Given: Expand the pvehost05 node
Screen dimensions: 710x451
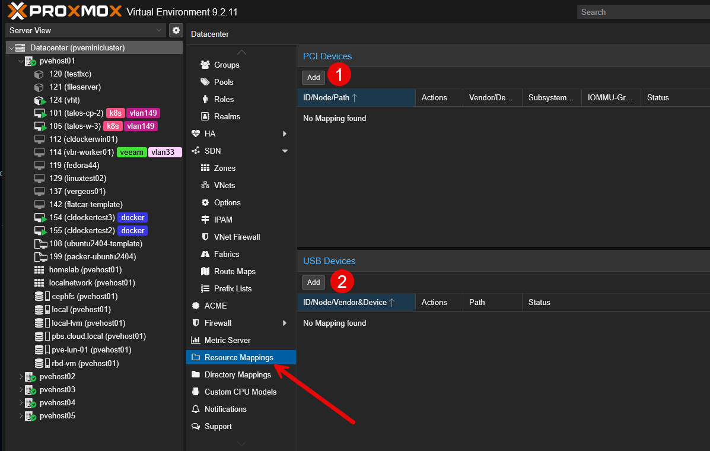Looking at the screenshot, I should click(21, 415).
